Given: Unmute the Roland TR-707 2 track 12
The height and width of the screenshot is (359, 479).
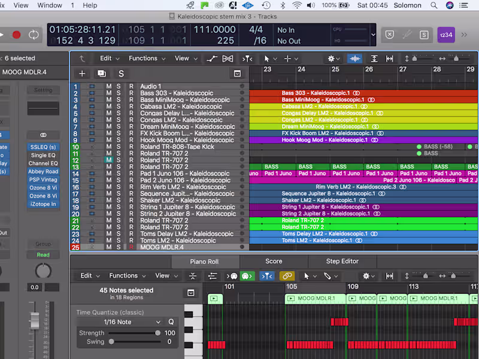Looking at the screenshot, I should [x=108, y=160].
